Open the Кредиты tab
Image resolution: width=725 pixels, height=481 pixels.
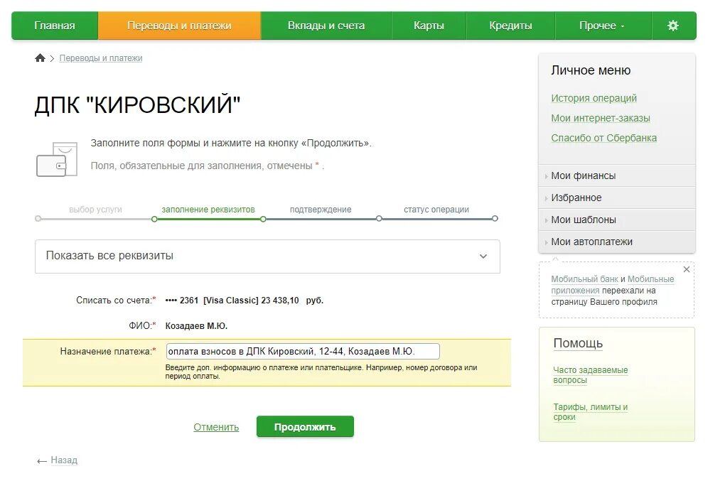click(510, 26)
